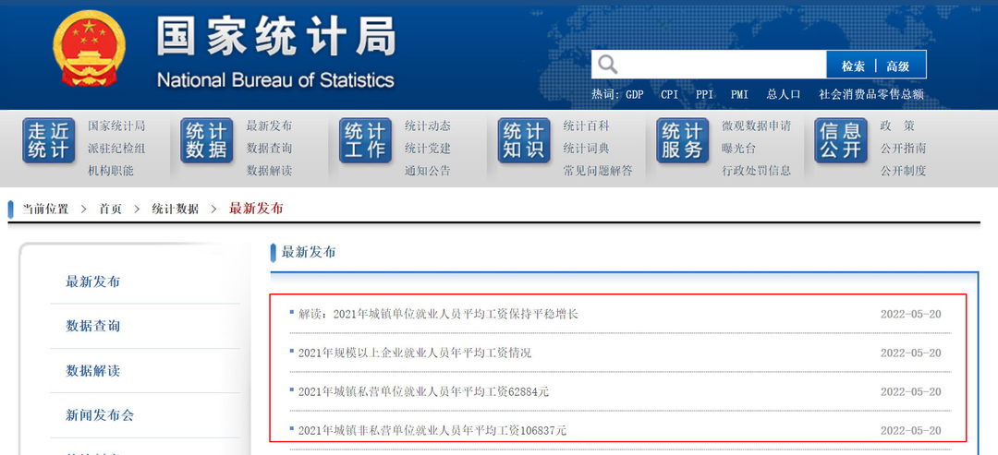Open article on 城镇私营单位 average wage 62884元
The image size is (998, 455).
(423, 391)
